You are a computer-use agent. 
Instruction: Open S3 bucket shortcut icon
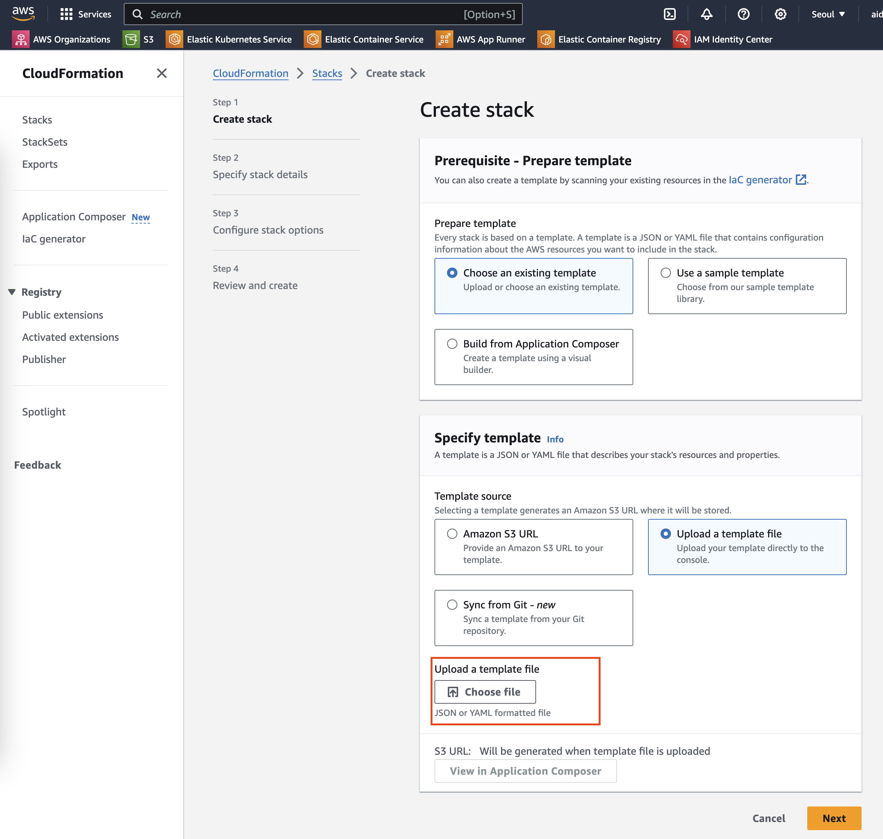(x=131, y=39)
